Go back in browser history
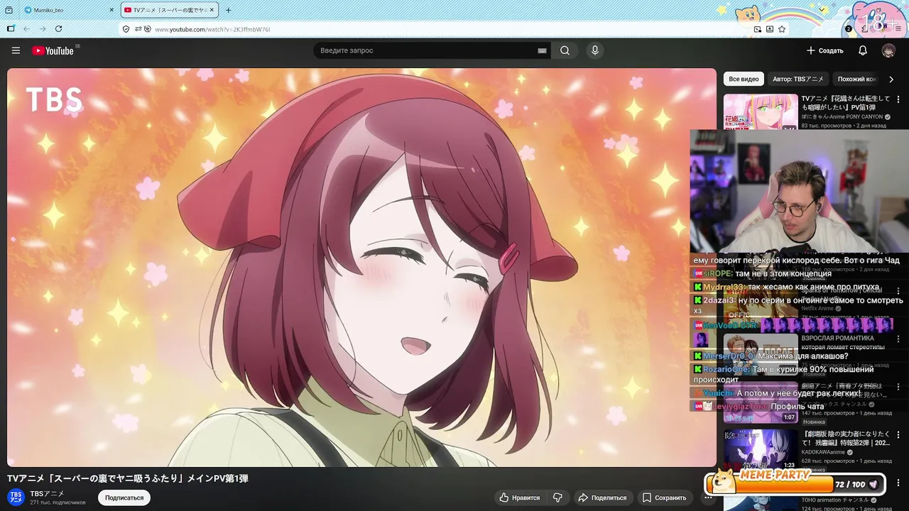The image size is (909, 511). [26, 29]
